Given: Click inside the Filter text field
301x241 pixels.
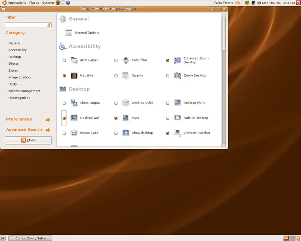Looking at the screenshot, I should tap(28, 25).
